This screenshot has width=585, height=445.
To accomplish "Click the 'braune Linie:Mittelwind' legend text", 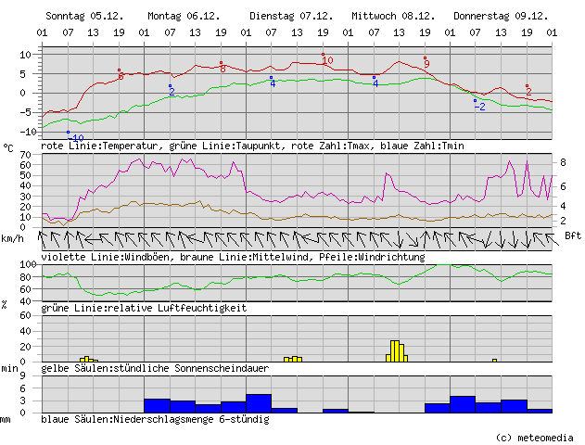I will (x=244, y=257).
